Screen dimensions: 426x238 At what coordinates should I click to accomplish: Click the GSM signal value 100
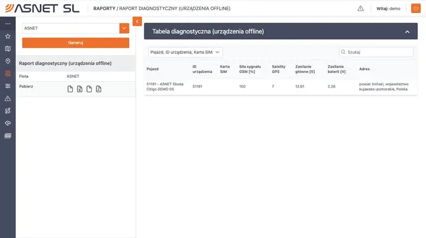(x=242, y=86)
